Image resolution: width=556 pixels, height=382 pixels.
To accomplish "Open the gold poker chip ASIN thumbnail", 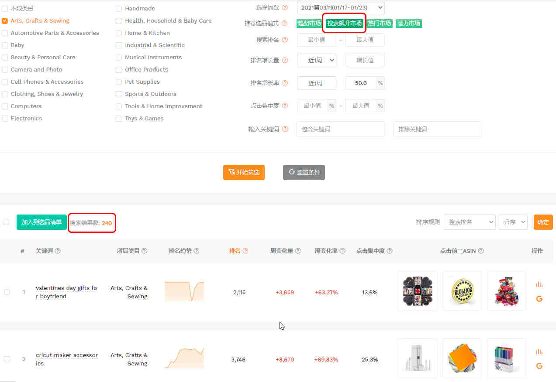I will 462,291.
